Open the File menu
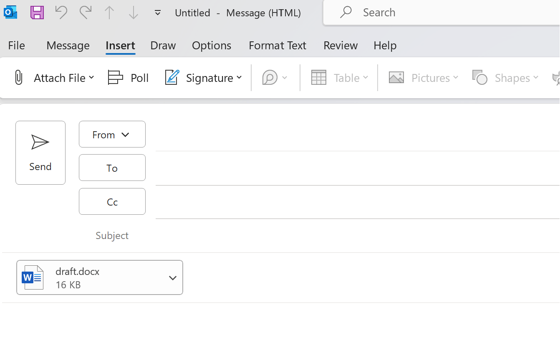This screenshot has width=560, height=361. point(17,46)
